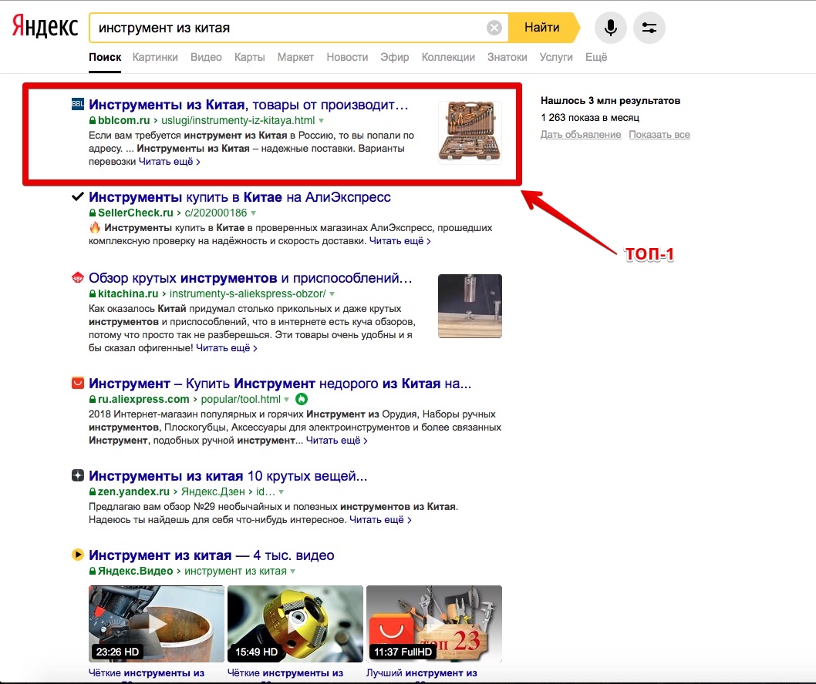The width and height of the screenshot is (816, 684).
Task: Click the Найти search button
Action: coord(543,28)
